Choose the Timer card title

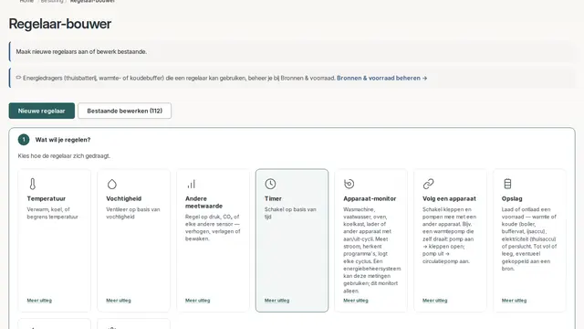click(x=273, y=199)
